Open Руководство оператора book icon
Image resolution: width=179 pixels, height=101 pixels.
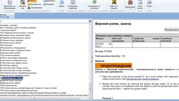73,5
